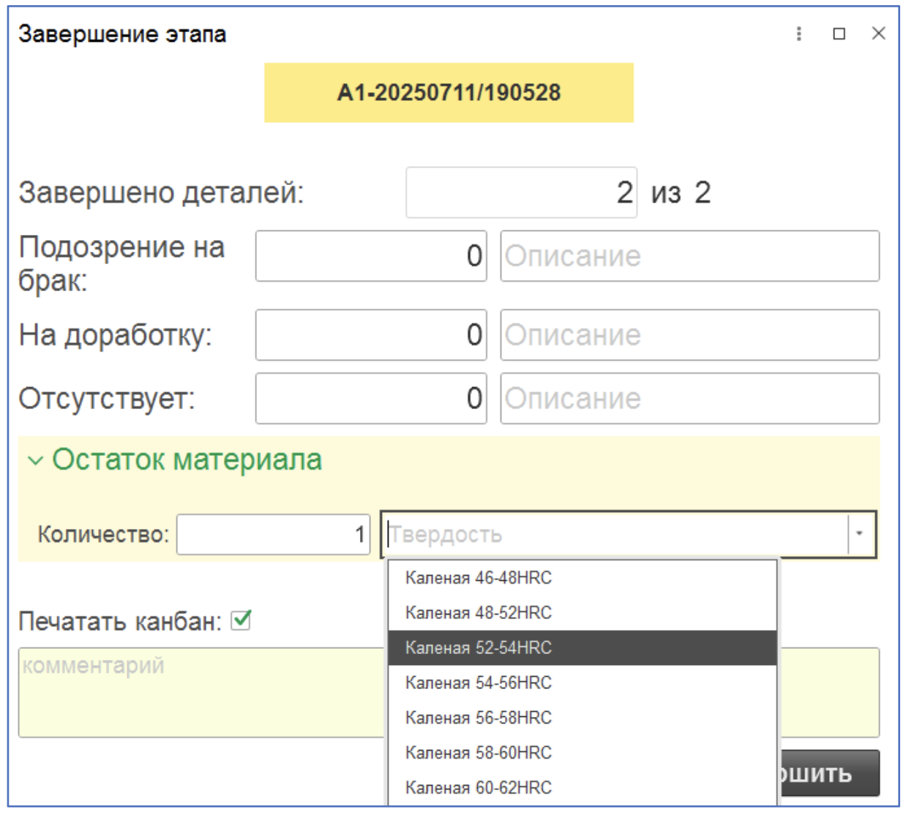Click the Твердость dropdown arrow
This screenshot has width=906, height=815.
tap(860, 534)
